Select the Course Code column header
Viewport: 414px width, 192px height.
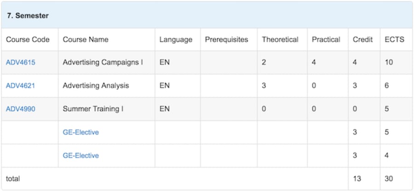(x=28, y=40)
